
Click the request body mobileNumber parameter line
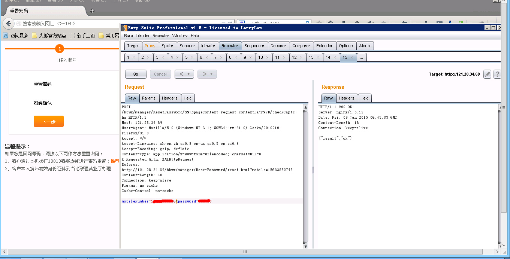click(212, 201)
